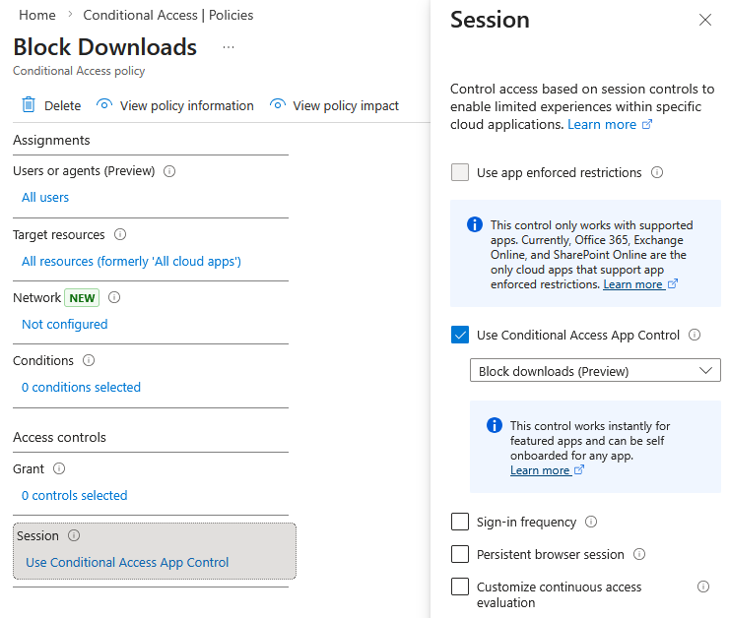Click info icon next to Sign-in frequency

click(591, 523)
